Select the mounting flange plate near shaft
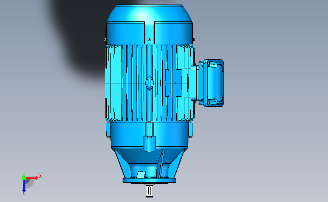The height and width of the screenshot is (202, 328). coord(149,180)
